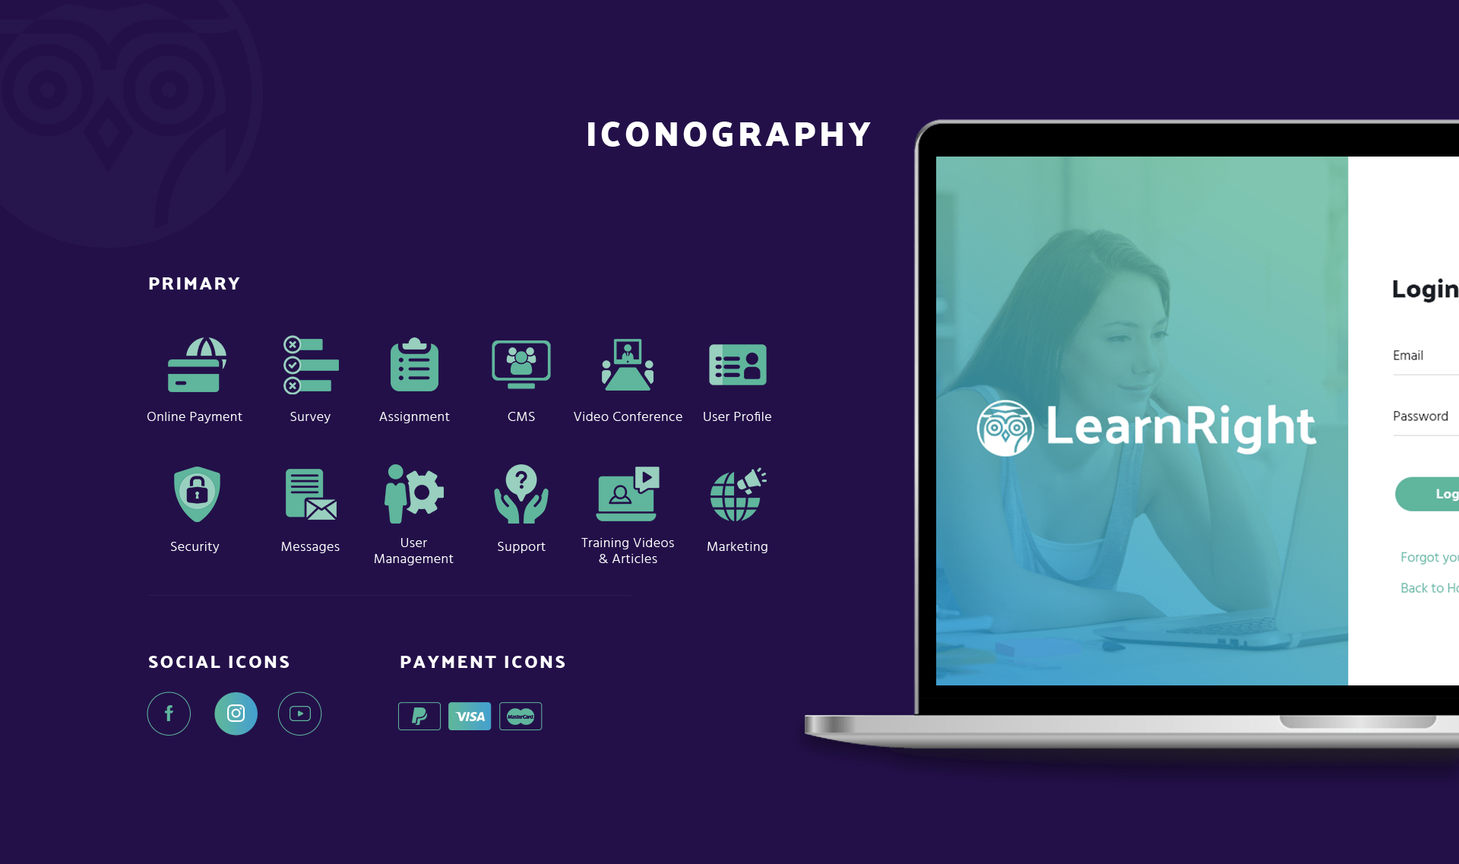This screenshot has width=1459, height=864.
Task: Expand the Social Icons section
Action: (219, 661)
